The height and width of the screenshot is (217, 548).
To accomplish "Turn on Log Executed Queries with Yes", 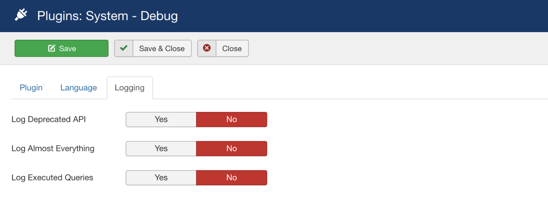I will click(x=161, y=178).
